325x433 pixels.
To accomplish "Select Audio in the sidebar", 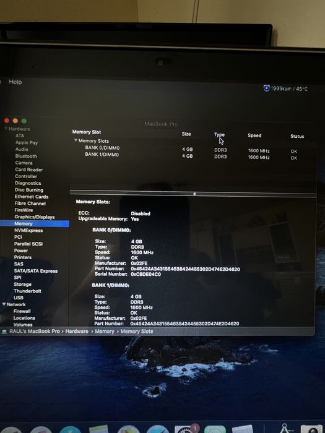I will point(22,149).
